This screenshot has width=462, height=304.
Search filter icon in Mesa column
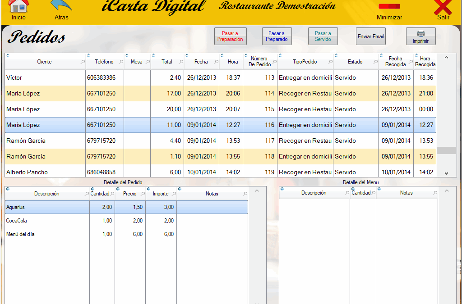pyautogui.click(x=148, y=62)
